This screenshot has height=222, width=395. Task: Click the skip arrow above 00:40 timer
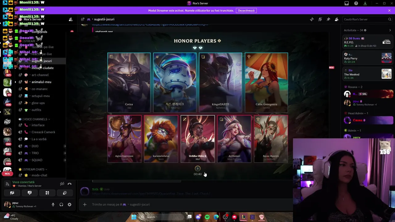198,168
